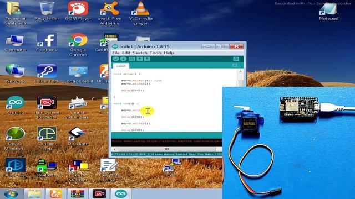355x199 pixels.
Task: Open the Launch Virtual Serial desktop shortcut
Action: coord(78,107)
